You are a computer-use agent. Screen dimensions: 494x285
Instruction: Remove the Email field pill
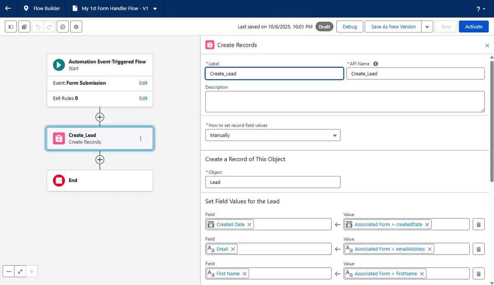[x=233, y=249]
